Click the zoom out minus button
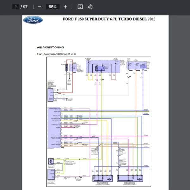 click(40, 7)
